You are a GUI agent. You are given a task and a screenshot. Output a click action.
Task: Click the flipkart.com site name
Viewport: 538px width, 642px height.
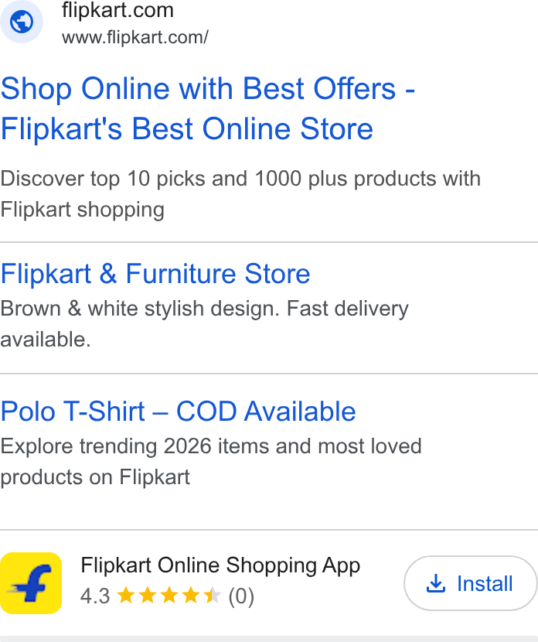[117, 10]
